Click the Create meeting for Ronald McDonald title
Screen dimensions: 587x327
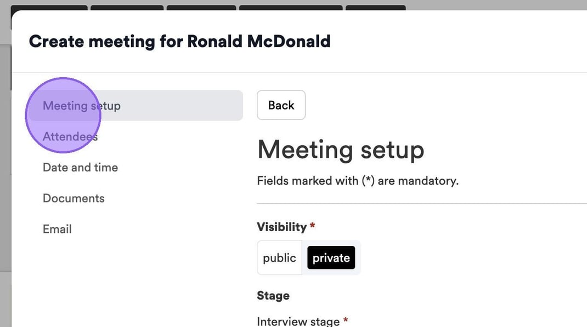[x=179, y=41]
